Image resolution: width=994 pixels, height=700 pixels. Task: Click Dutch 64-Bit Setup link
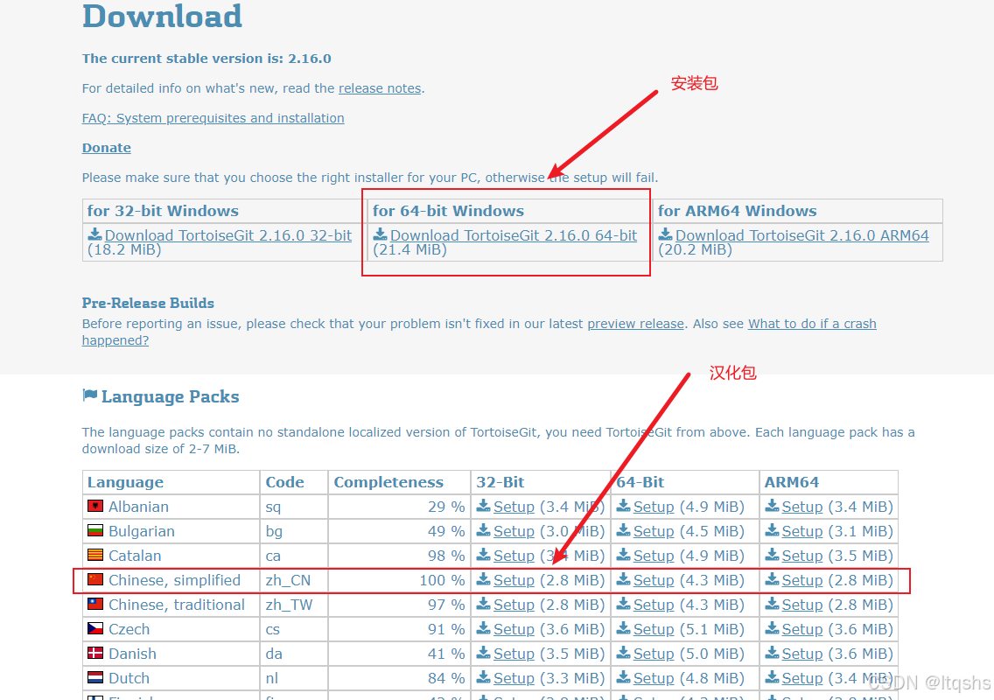(654, 678)
